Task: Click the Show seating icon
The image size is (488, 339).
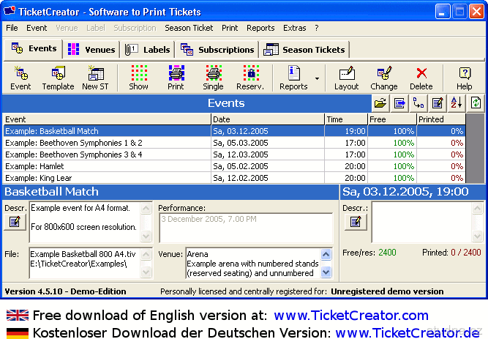Action: [x=138, y=77]
